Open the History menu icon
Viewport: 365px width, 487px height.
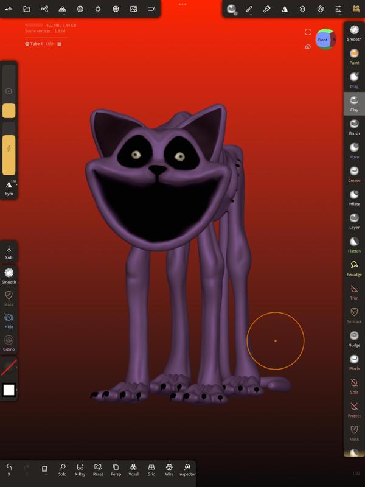356,9
